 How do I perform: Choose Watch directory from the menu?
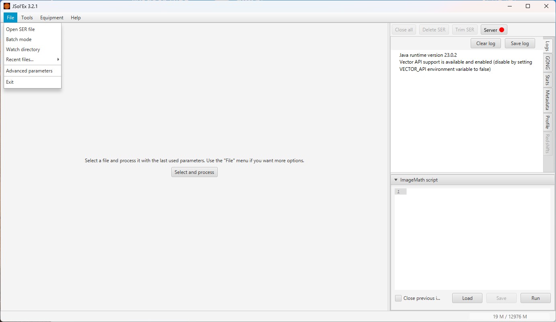click(x=33, y=50)
